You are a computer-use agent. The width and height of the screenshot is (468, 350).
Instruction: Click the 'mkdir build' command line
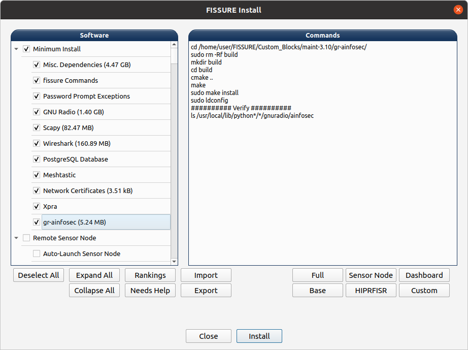pyautogui.click(x=206, y=62)
